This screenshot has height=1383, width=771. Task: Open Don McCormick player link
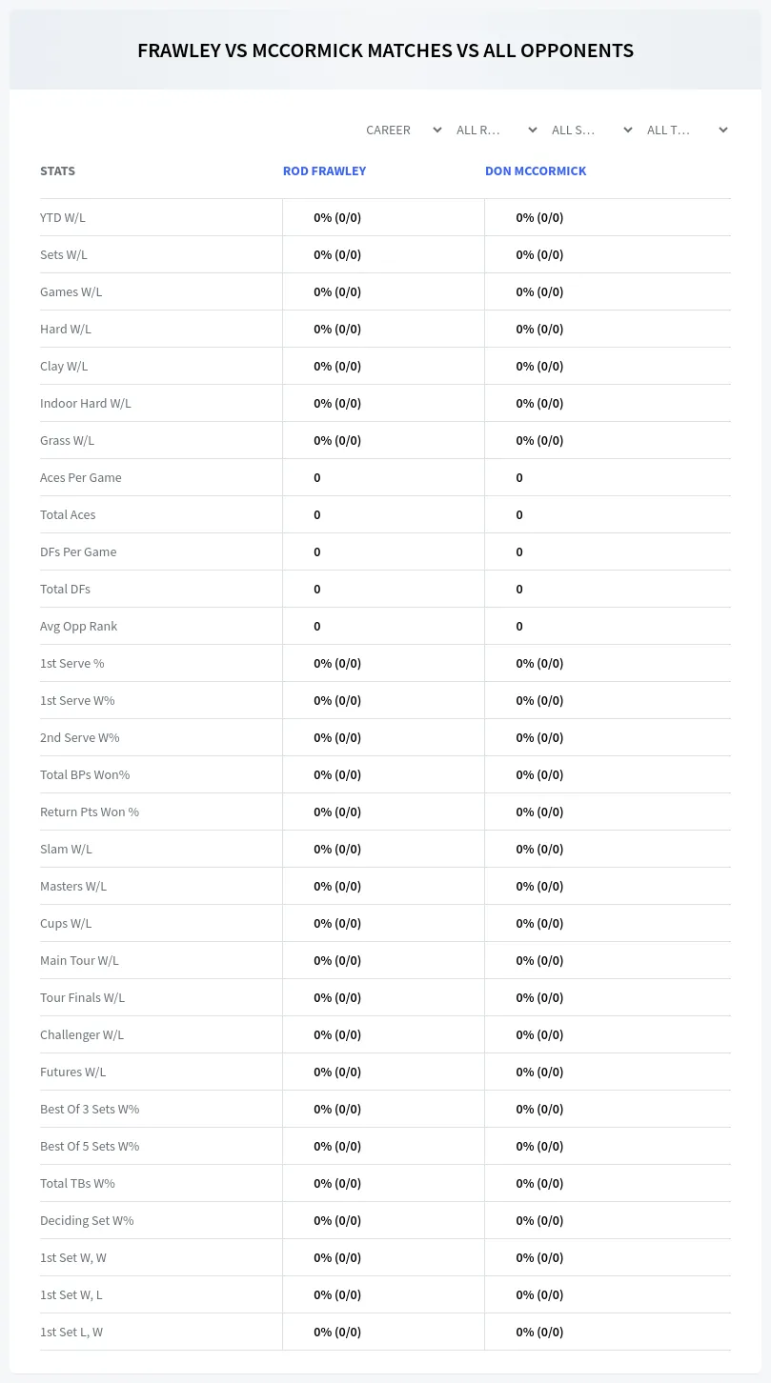[536, 171]
